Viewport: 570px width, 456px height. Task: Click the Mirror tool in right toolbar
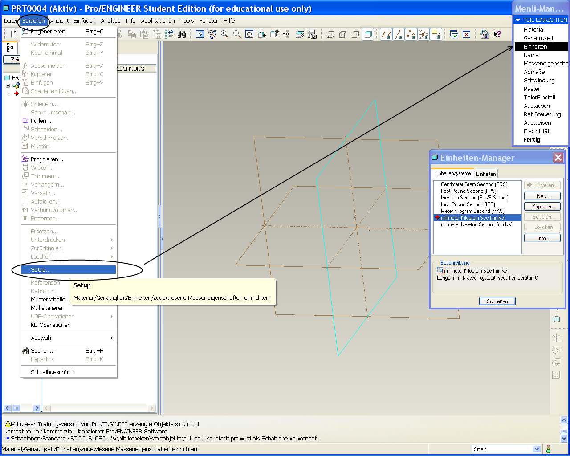click(x=556, y=338)
